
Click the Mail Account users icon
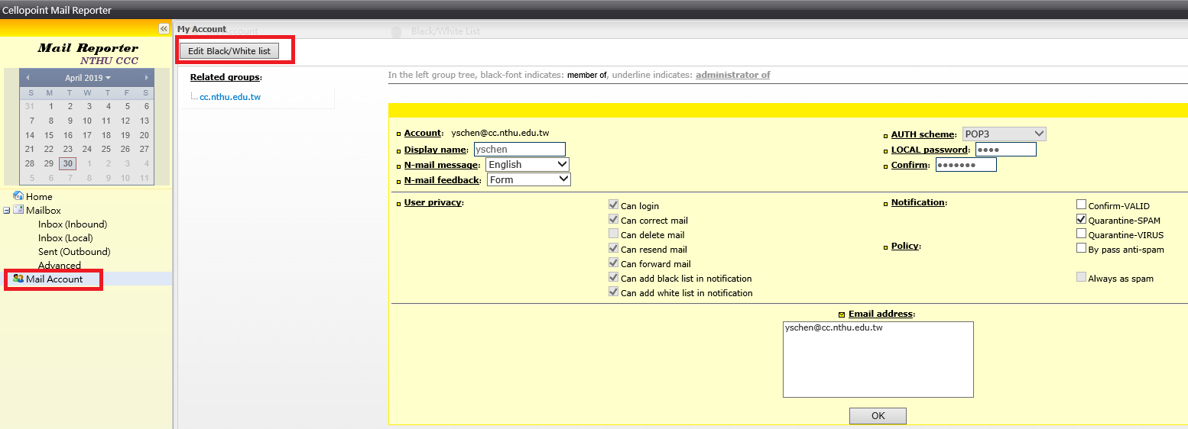(18, 279)
